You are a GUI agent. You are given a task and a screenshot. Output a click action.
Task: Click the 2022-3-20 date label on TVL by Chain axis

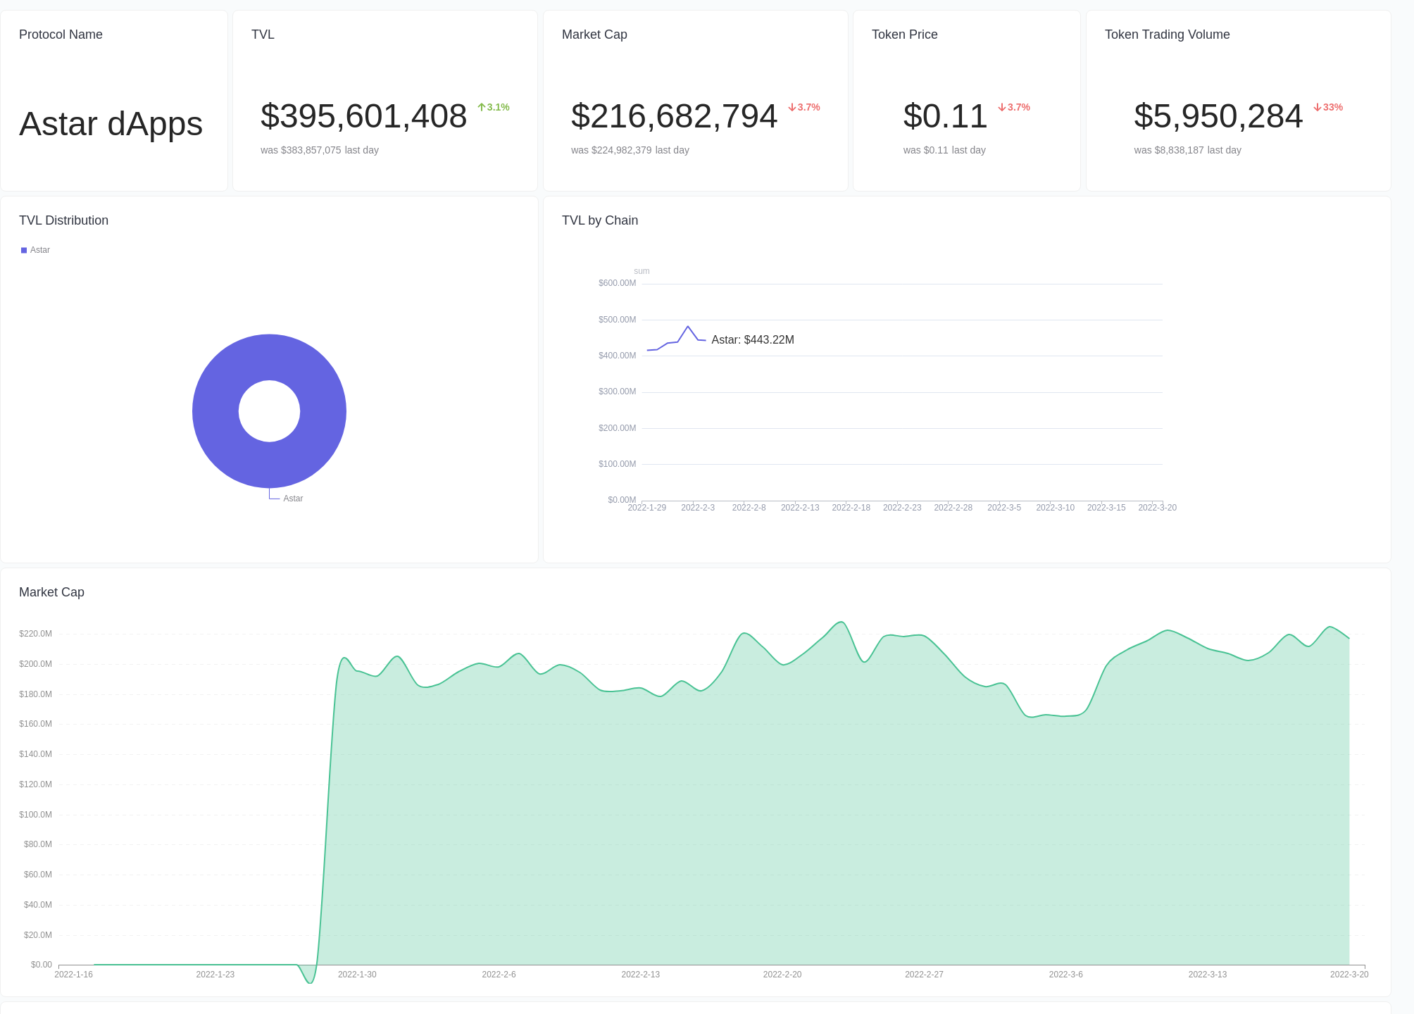click(1158, 507)
